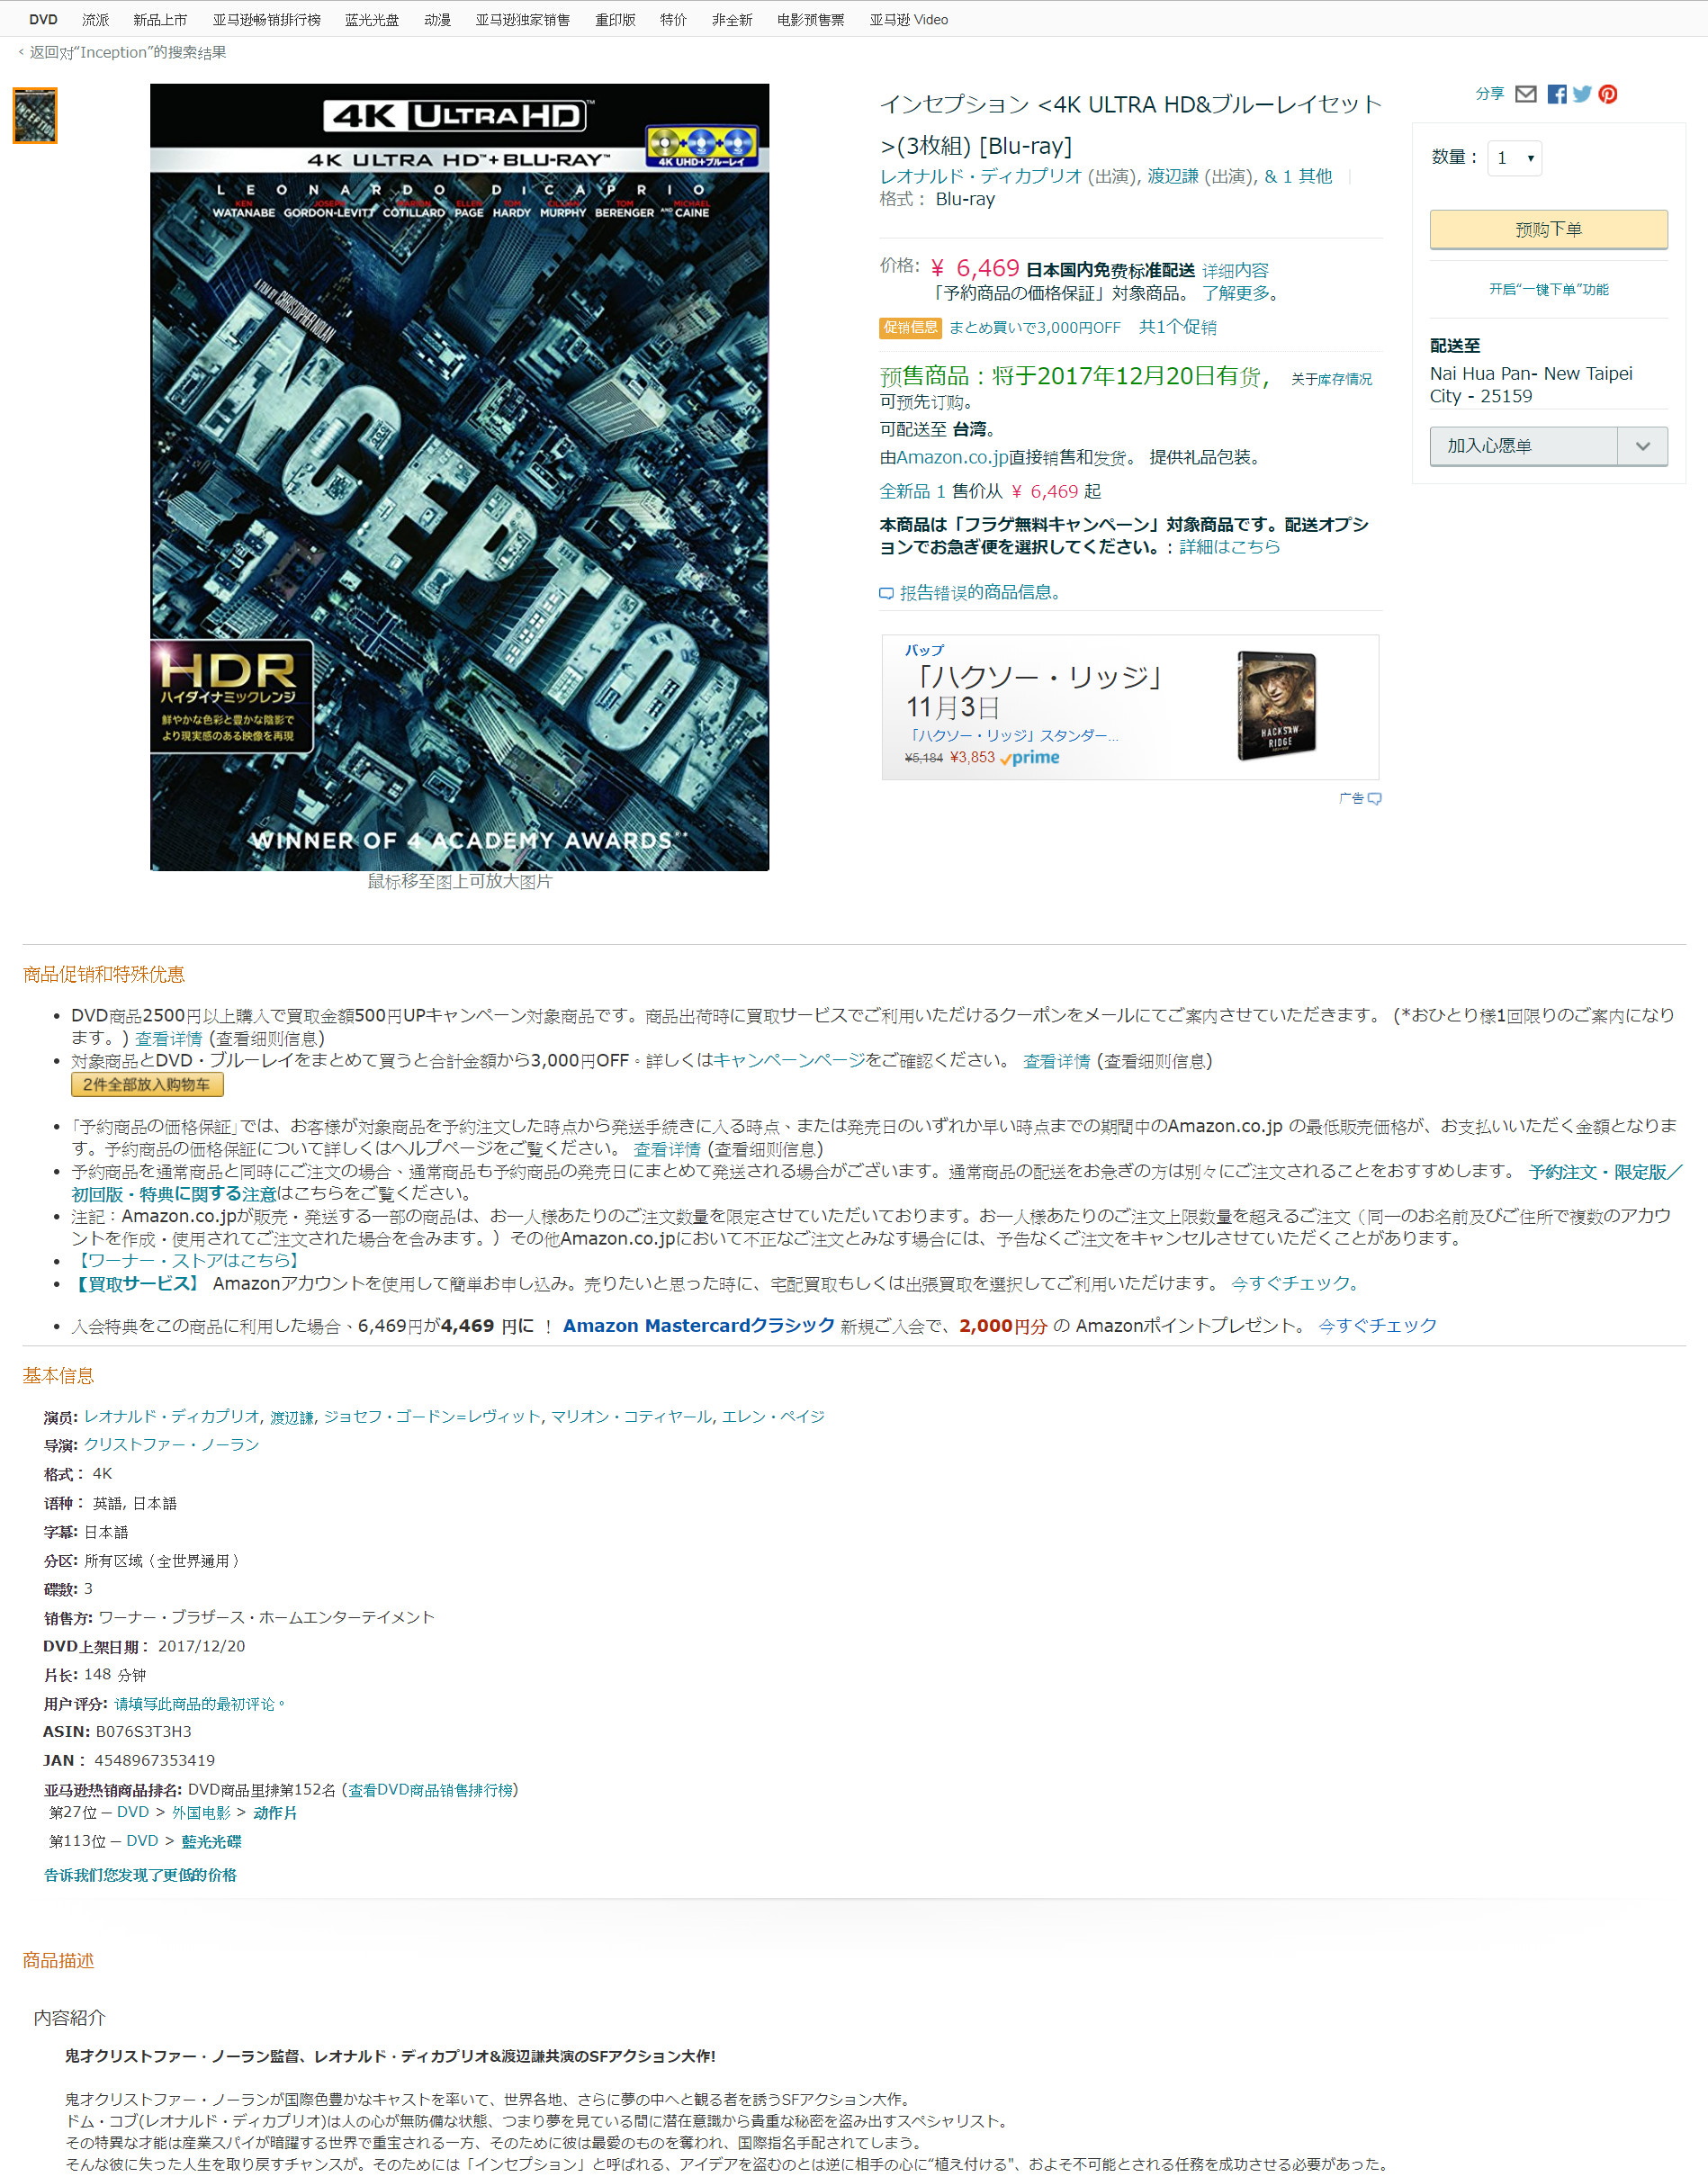Open the 外国电影 category link
Image resolution: width=1708 pixels, height=2177 pixels.
(201, 1813)
